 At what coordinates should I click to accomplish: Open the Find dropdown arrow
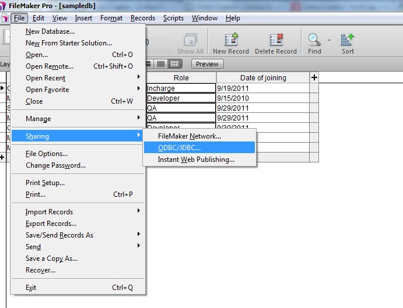point(329,41)
